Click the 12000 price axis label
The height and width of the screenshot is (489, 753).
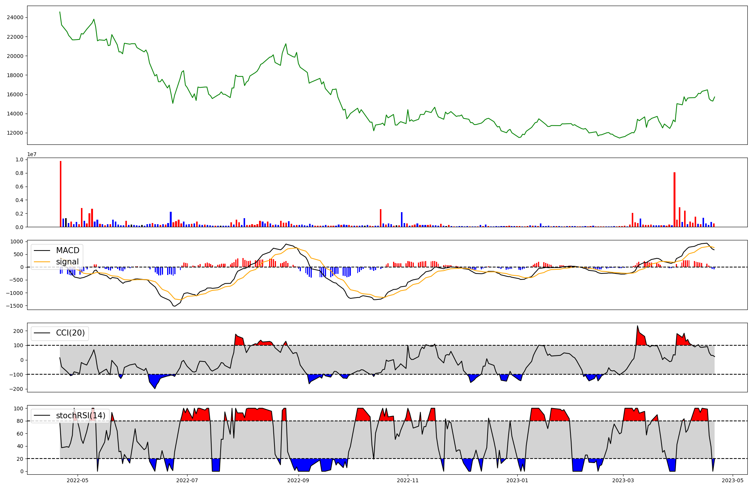tap(15, 133)
